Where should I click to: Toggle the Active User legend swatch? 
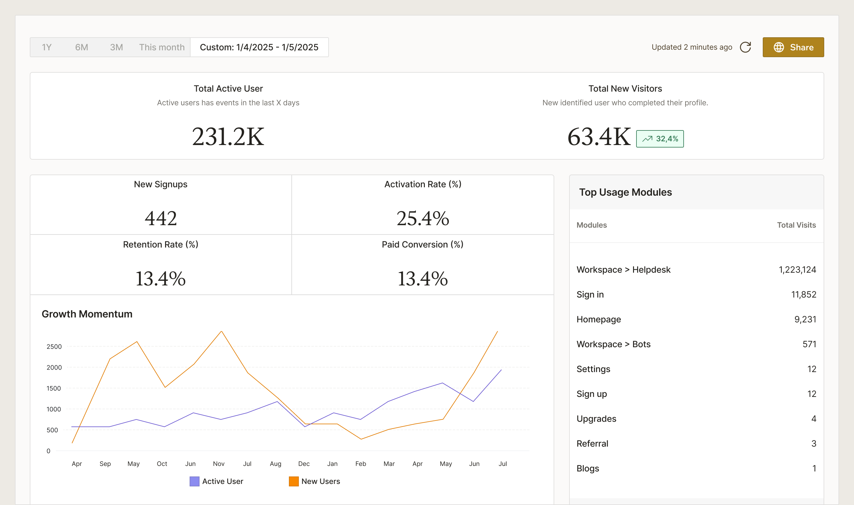tap(195, 481)
